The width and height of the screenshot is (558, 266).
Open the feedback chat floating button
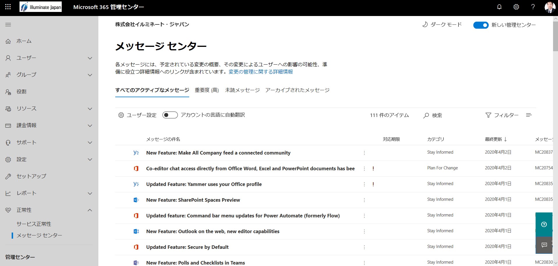click(x=544, y=245)
